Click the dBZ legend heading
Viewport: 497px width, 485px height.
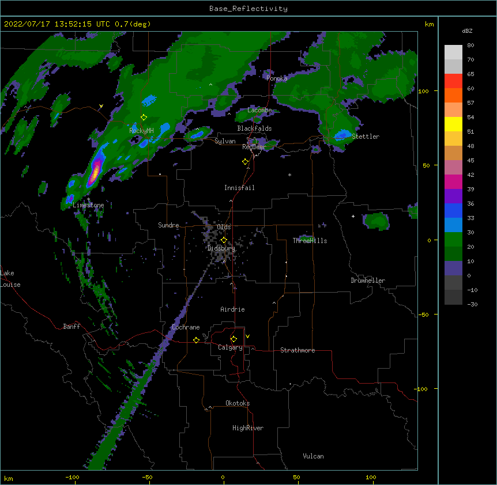click(467, 31)
